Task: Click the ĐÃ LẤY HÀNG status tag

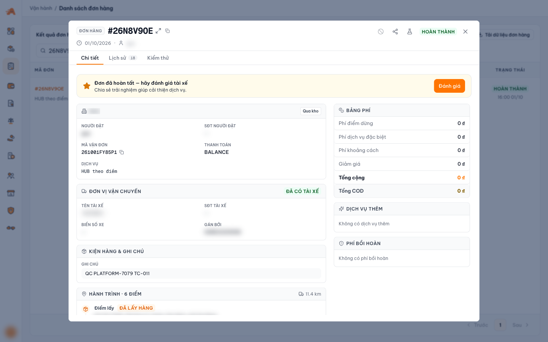Action: click(136, 308)
